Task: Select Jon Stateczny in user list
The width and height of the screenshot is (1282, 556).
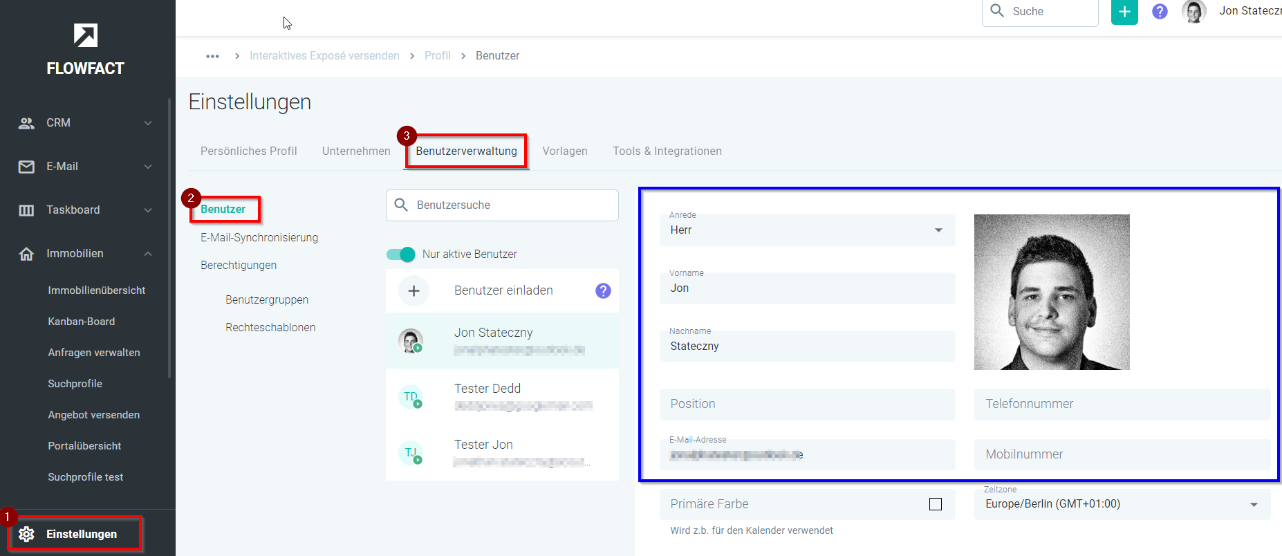Action: (502, 341)
